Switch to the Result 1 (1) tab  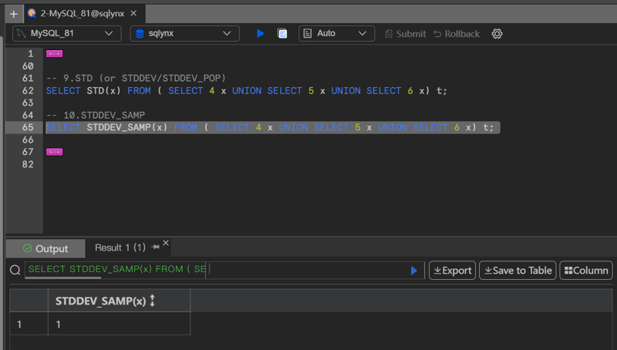(x=120, y=247)
